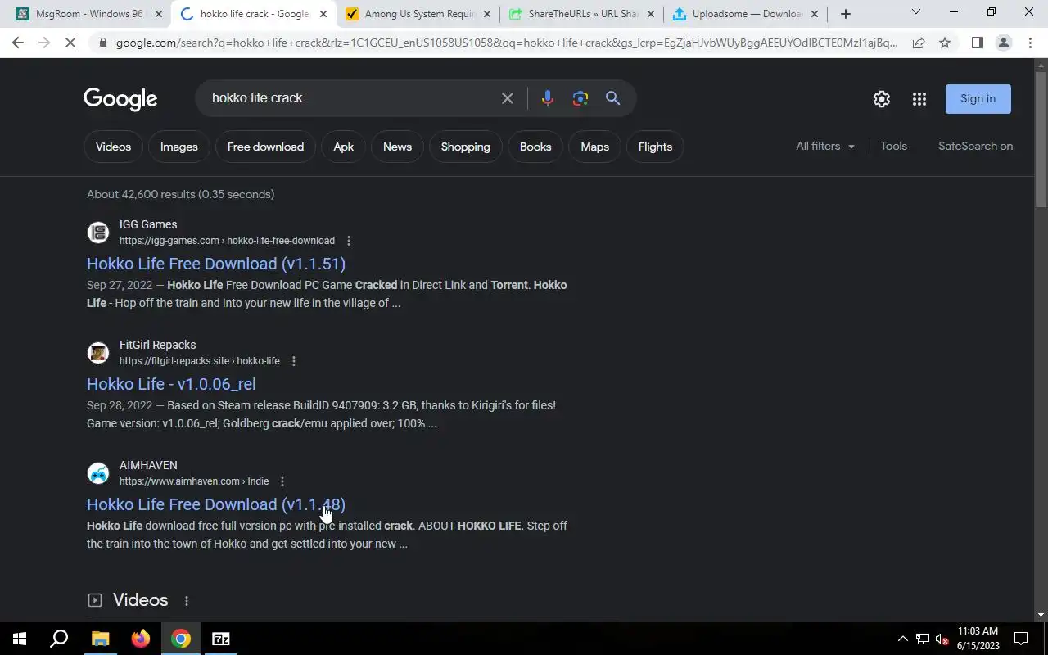
Task: Open the tab search dropdown arrow
Action: click(916, 12)
